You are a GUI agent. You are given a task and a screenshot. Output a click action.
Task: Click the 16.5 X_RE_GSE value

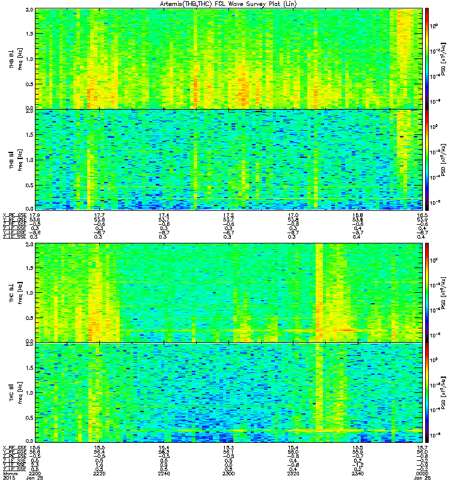[422, 215]
